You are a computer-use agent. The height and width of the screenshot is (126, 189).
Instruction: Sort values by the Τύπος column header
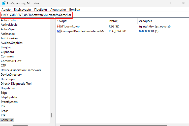pyautogui.click(x=113, y=21)
